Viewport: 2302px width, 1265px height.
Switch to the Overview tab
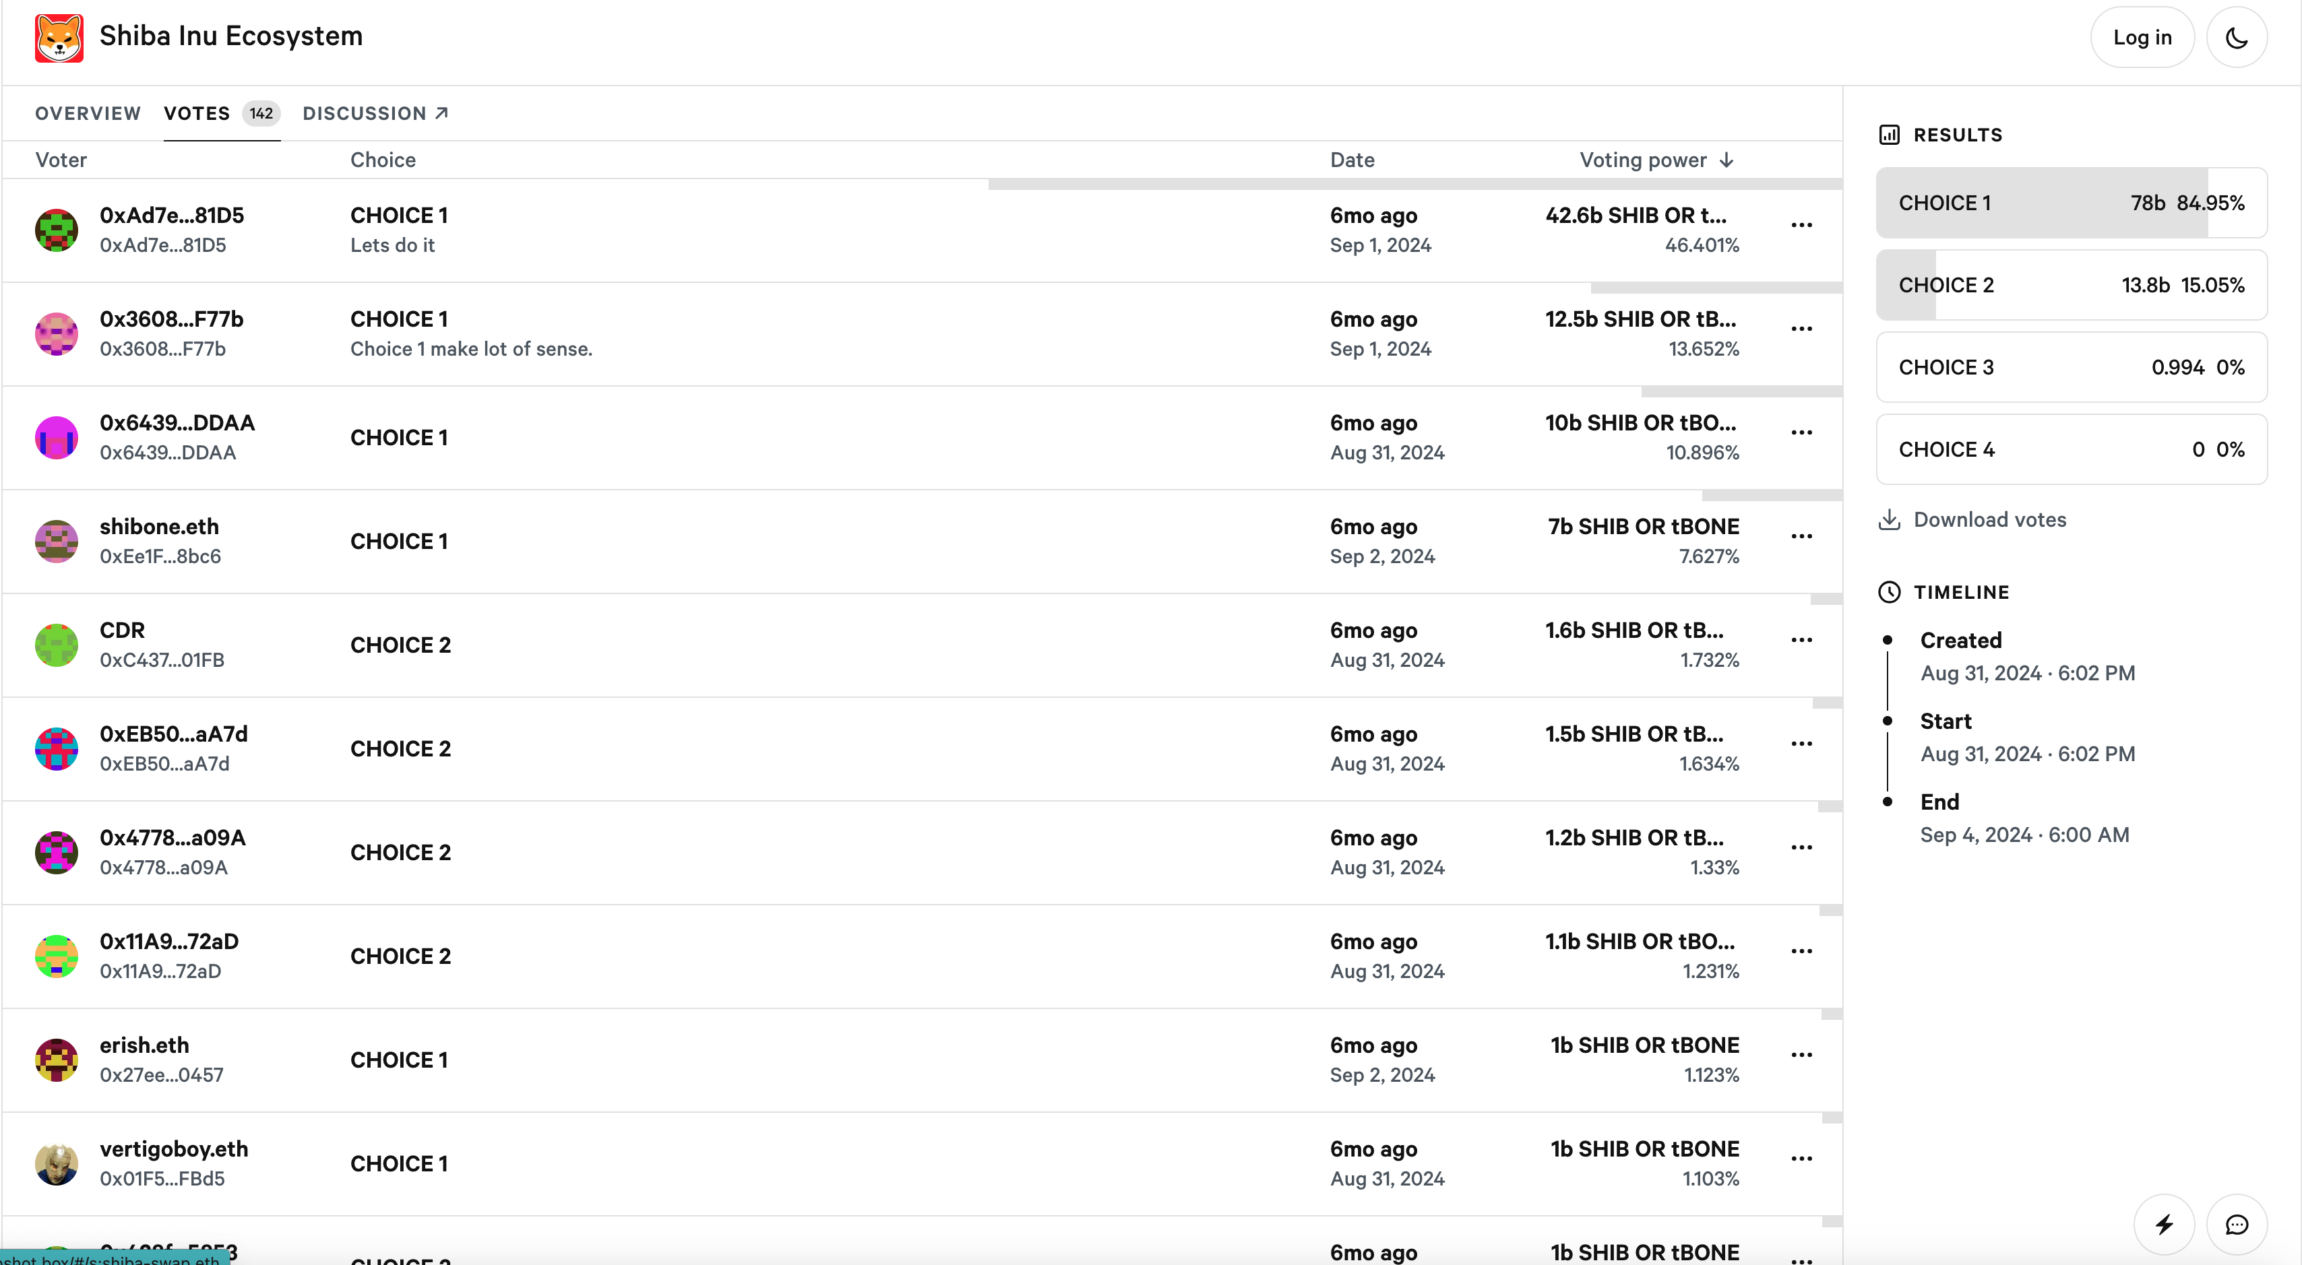(x=88, y=113)
